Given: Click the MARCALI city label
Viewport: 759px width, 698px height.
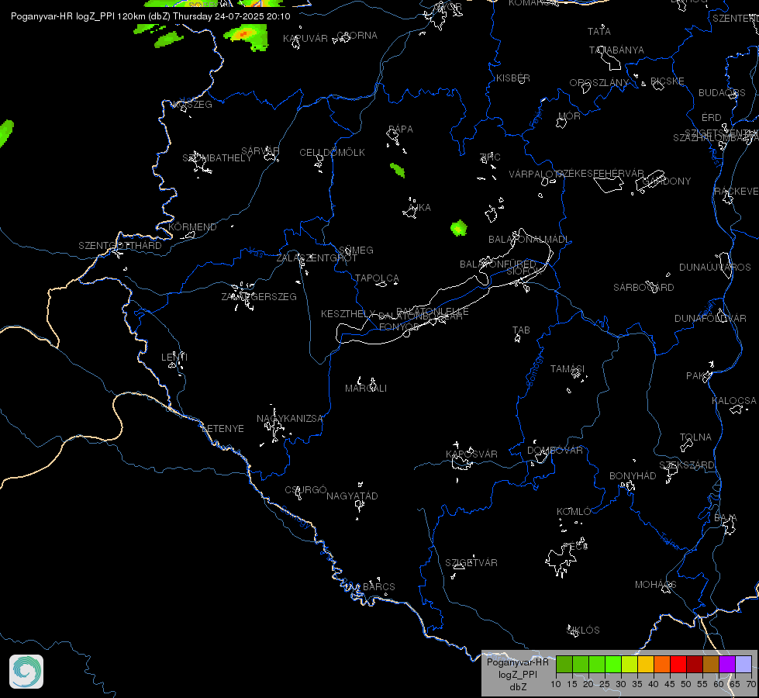Looking at the screenshot, I should (366, 388).
